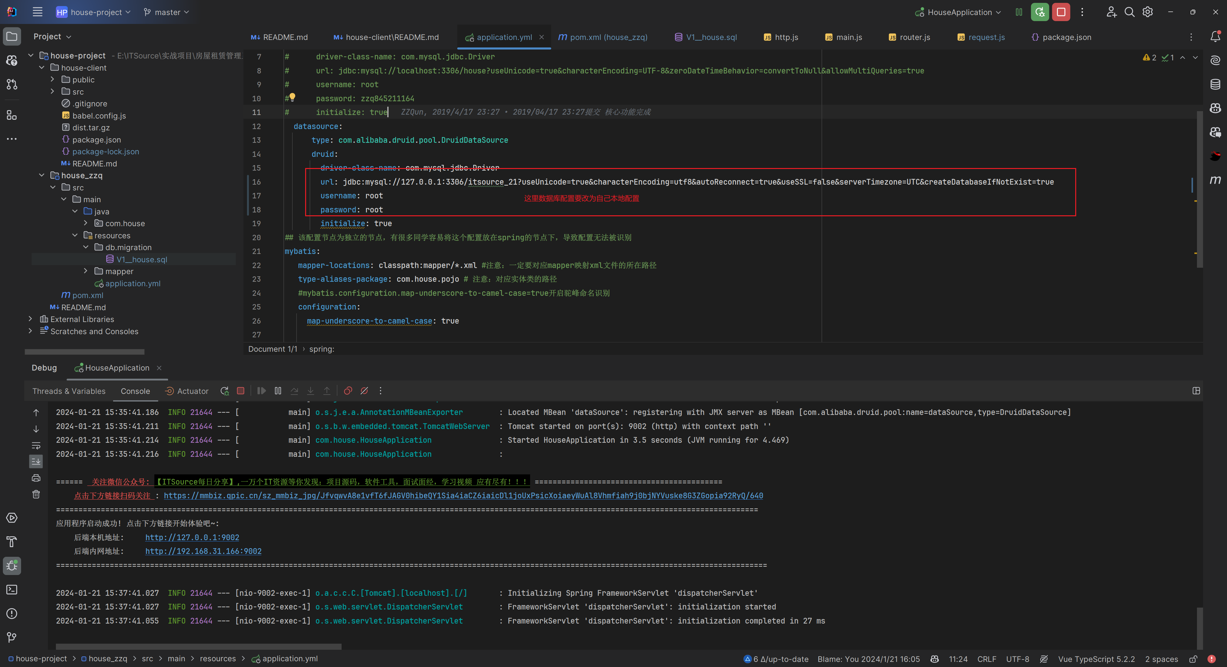Open the Services tool window
Viewport: 1227px width, 667px height.
coord(12,518)
